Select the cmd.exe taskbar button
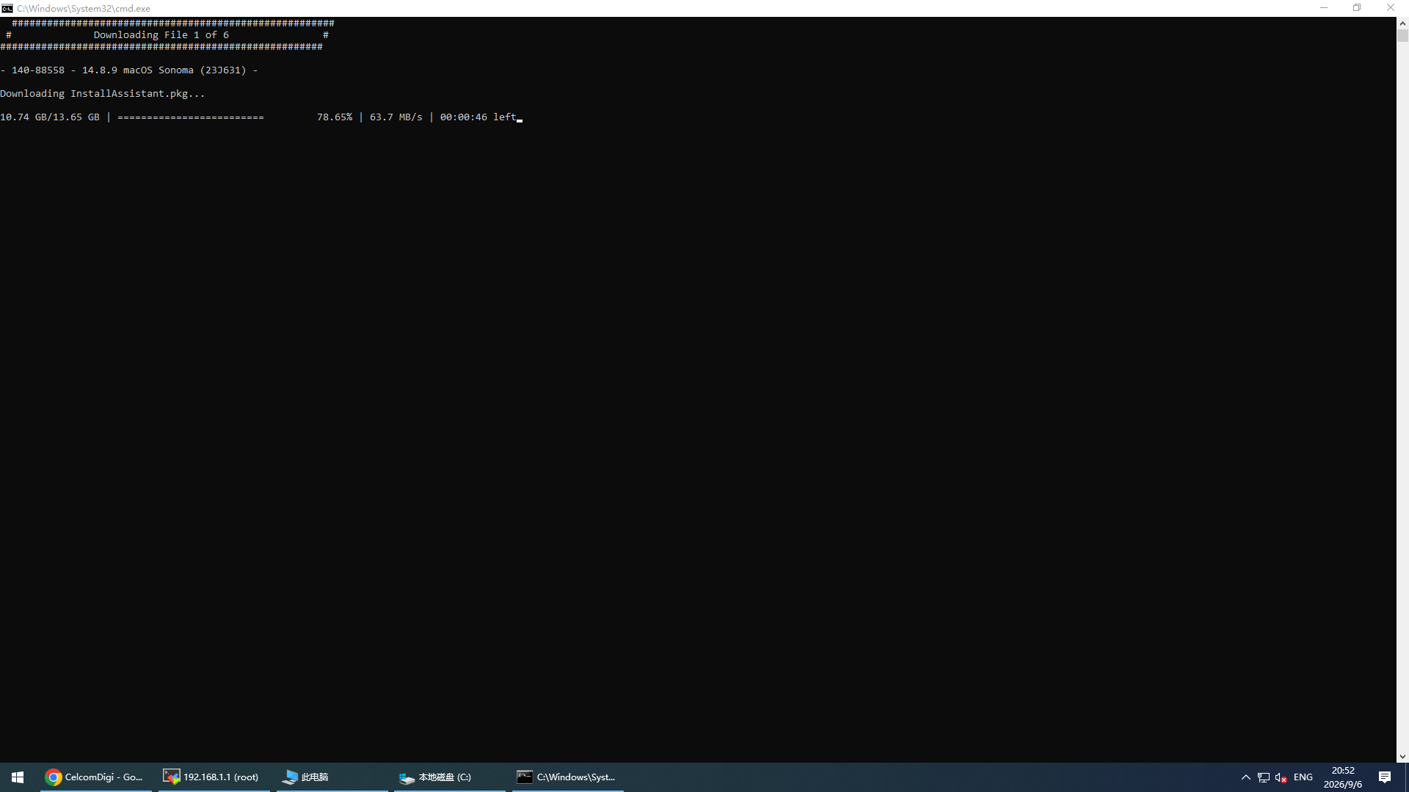Image resolution: width=1409 pixels, height=792 pixels. [568, 777]
